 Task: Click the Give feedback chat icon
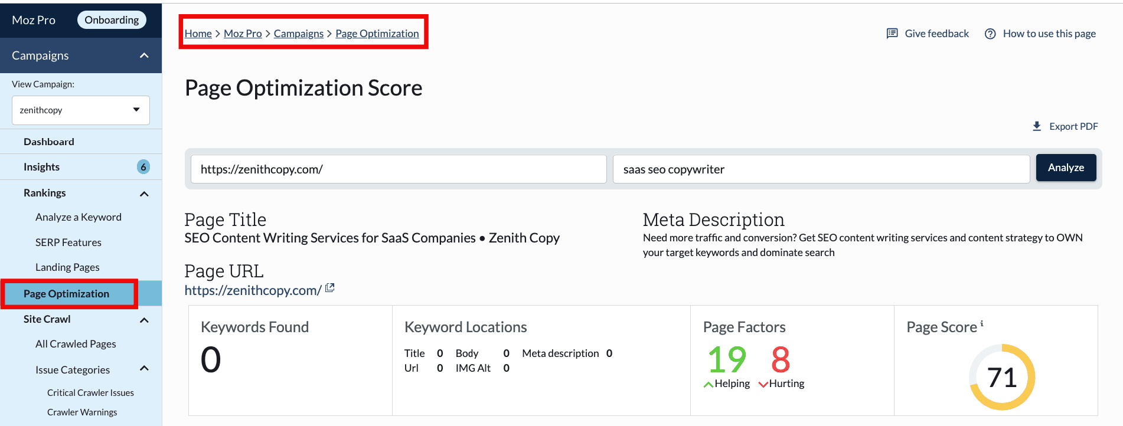coord(892,34)
